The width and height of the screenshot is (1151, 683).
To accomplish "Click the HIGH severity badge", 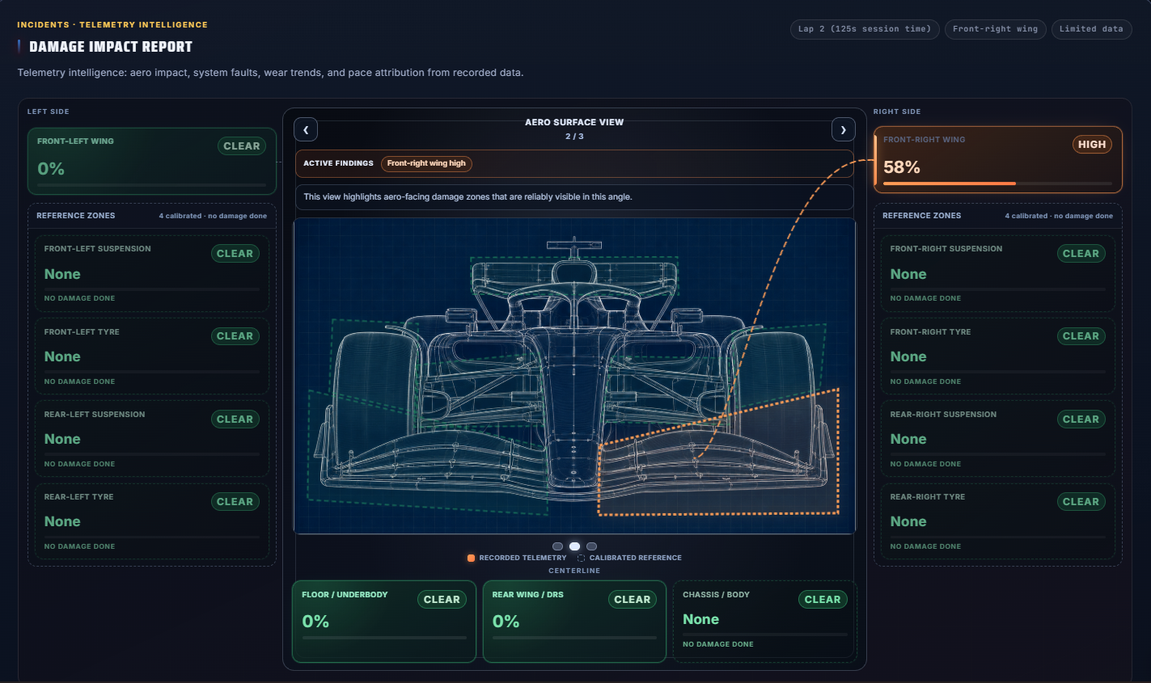I will [1092, 145].
